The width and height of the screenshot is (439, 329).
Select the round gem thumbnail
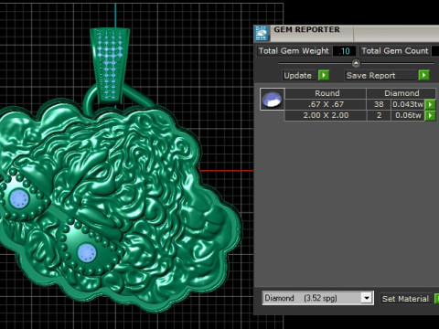point(273,99)
